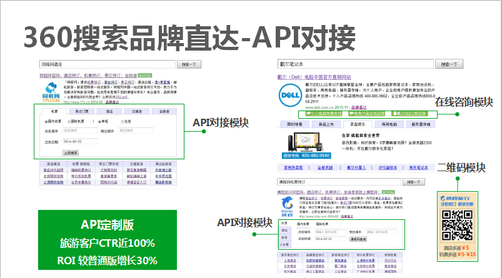Click the 携程网机票预订 search box
This screenshot has width=502, height=278.
click(x=339, y=182)
